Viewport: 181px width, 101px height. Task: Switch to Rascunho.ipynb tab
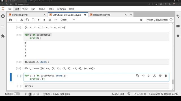109,15
